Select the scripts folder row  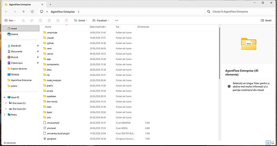coord(96,91)
